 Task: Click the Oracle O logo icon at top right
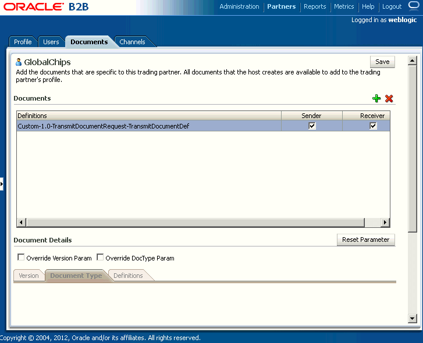pos(414,6)
